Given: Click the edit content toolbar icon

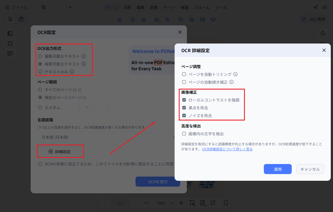Looking at the screenshot, I should [157, 19].
